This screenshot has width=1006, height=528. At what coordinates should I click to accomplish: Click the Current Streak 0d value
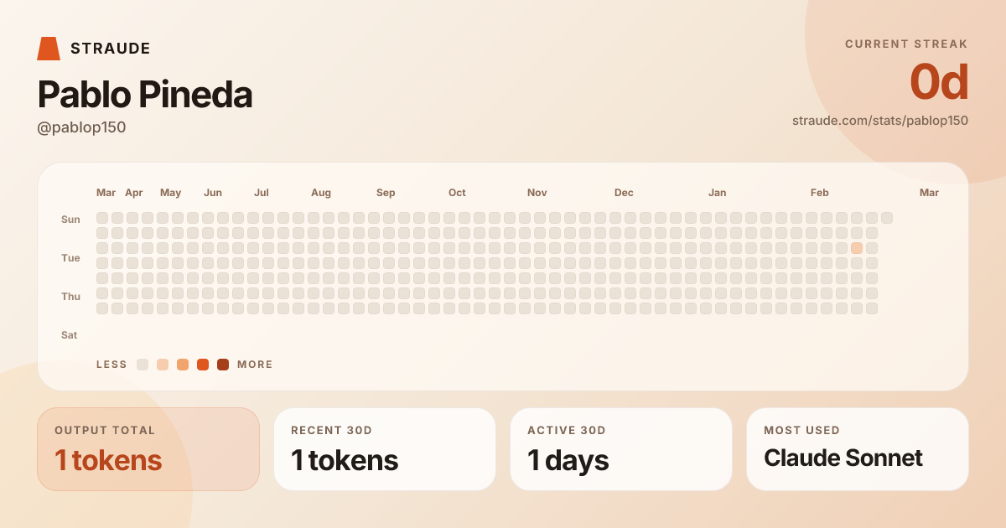coord(939,83)
